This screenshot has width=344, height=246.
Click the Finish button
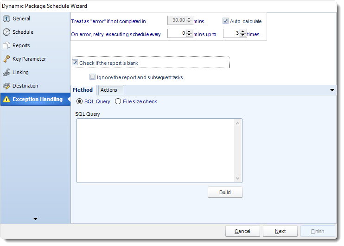pyautogui.click(x=318, y=231)
